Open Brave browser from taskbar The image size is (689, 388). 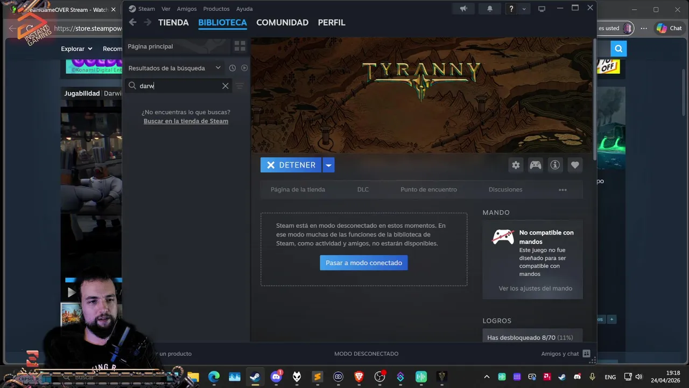tap(359, 377)
